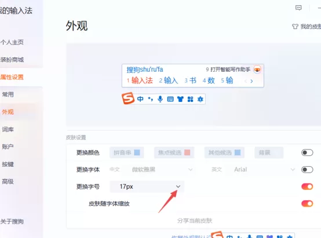Select candidate 4 数 in preview

[209, 80]
